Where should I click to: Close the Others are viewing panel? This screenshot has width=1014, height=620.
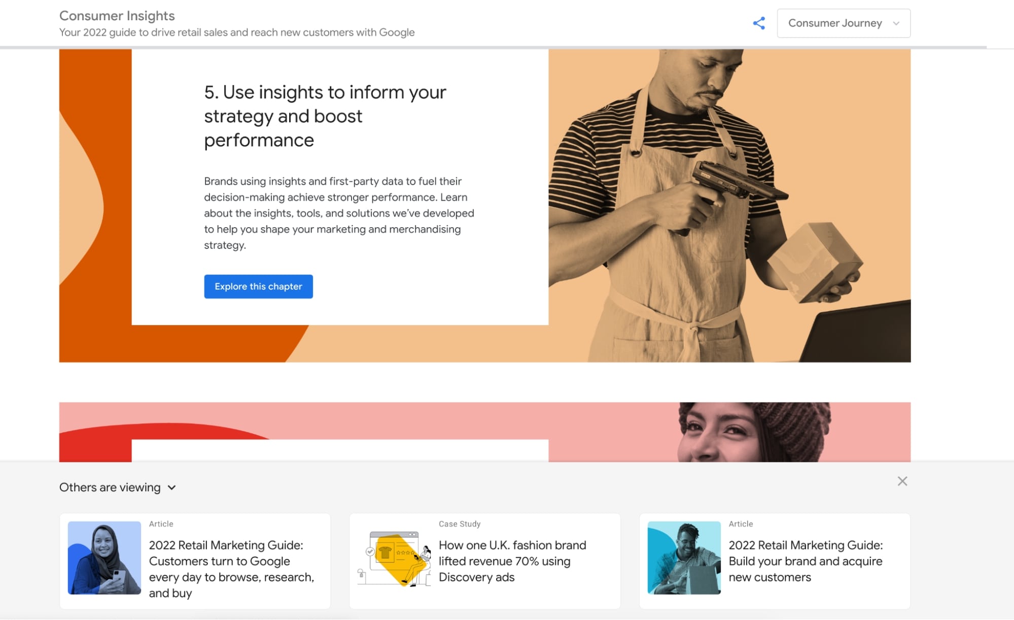tap(902, 481)
